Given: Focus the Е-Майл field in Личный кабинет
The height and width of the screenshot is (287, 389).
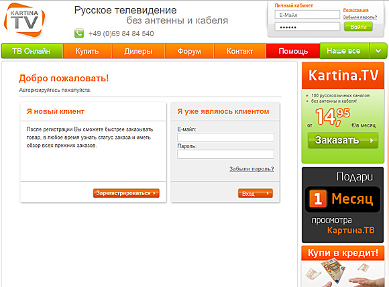Looking at the screenshot, I should tap(307, 15).
